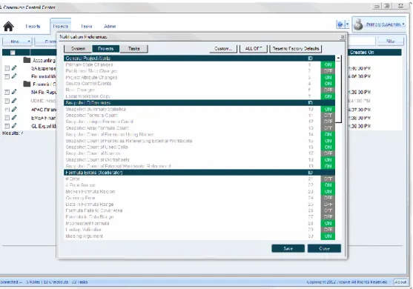The height and width of the screenshot is (289, 413).
Task: Click the ALL OFF button
Action: tap(254, 49)
